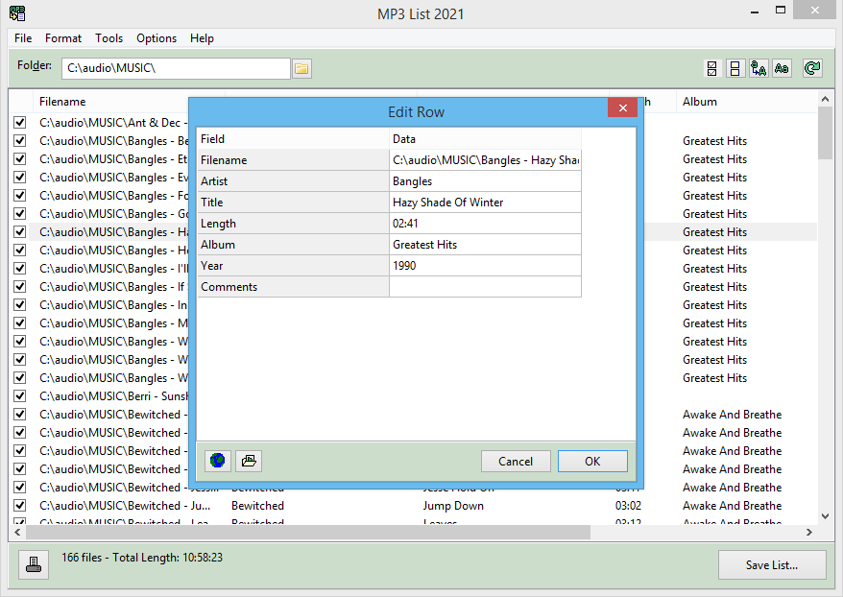Click the row selection toolbar icon

pyautogui.click(x=735, y=68)
